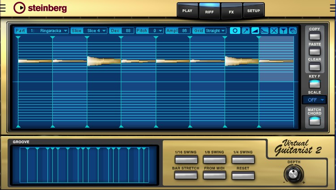Click the COPY button
The height and width of the screenshot is (190, 336).
click(x=315, y=36)
